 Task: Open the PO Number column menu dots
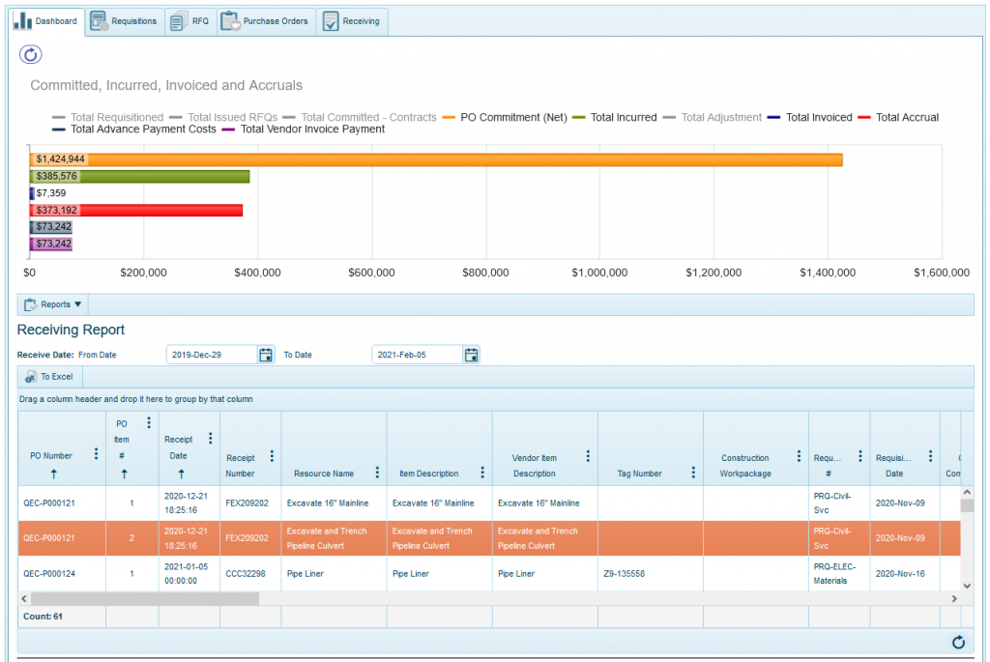[x=96, y=454]
